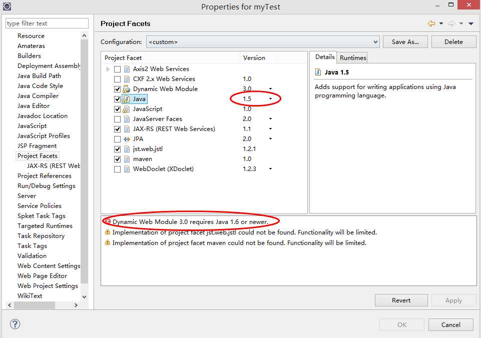This screenshot has width=481, height=338.
Task: Click the type filter text field
Action: (x=47, y=23)
